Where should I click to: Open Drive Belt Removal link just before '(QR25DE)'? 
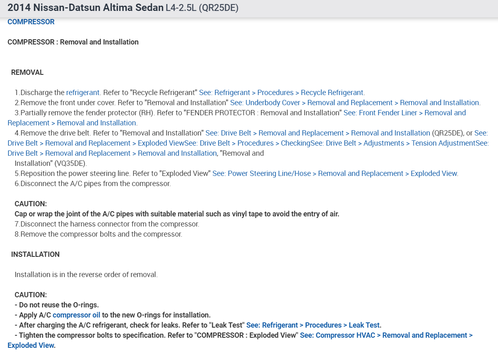click(x=318, y=133)
